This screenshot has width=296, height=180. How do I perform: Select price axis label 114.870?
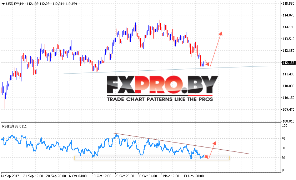[289, 15]
